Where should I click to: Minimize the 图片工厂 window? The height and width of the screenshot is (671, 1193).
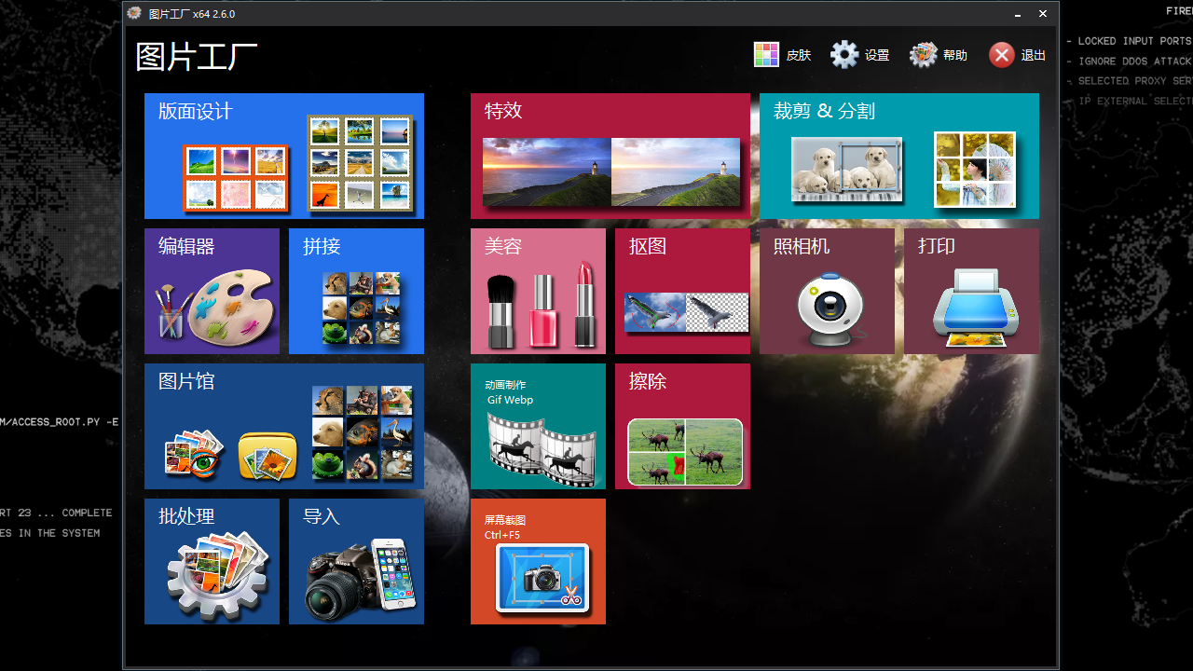pyautogui.click(x=1018, y=14)
